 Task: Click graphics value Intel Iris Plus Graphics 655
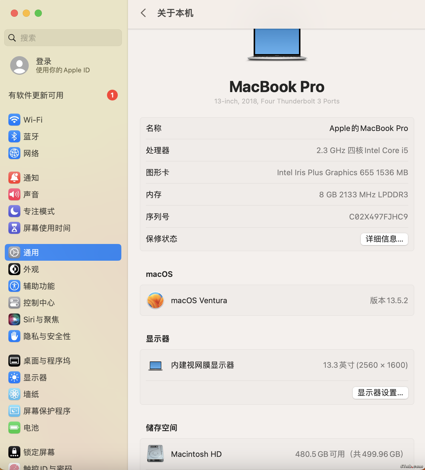point(343,173)
